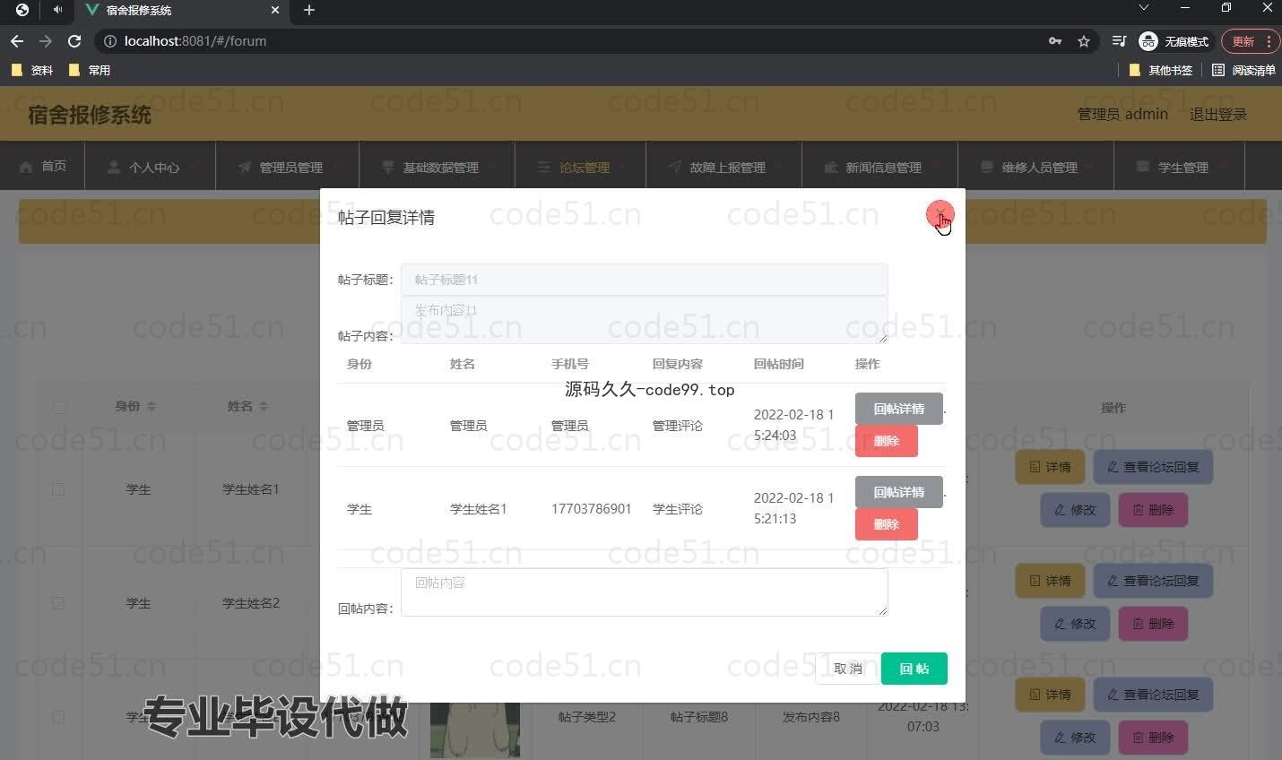Click the 取消 button
Image resolution: width=1282 pixels, height=760 pixels.
(847, 669)
